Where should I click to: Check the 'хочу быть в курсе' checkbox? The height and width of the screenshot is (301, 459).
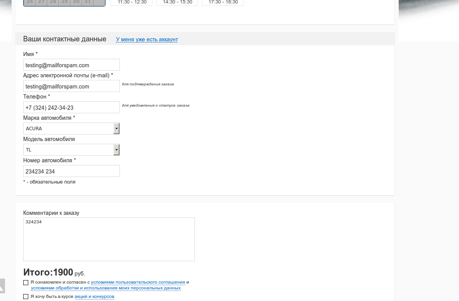26,297
